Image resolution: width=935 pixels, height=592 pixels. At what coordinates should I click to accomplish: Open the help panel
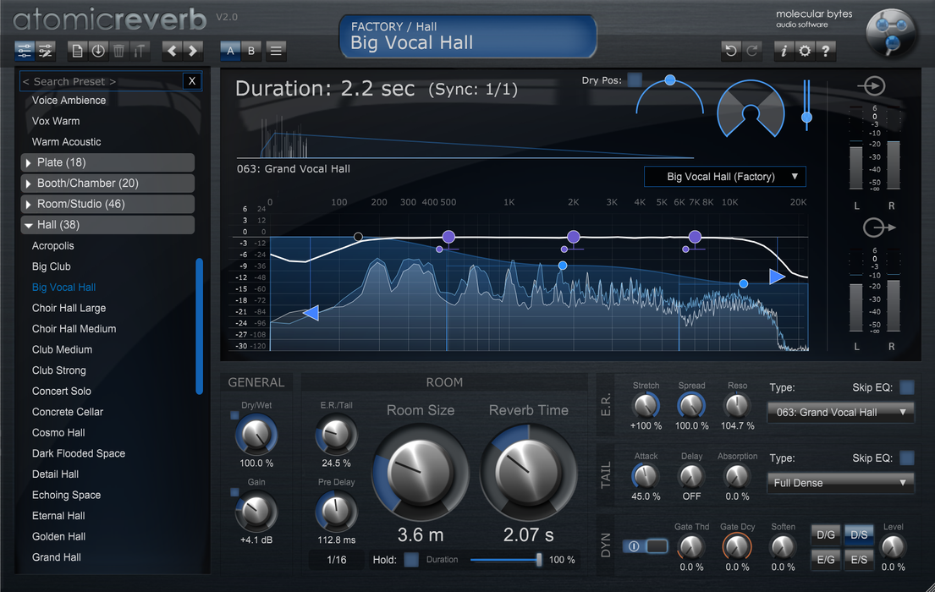(x=826, y=51)
